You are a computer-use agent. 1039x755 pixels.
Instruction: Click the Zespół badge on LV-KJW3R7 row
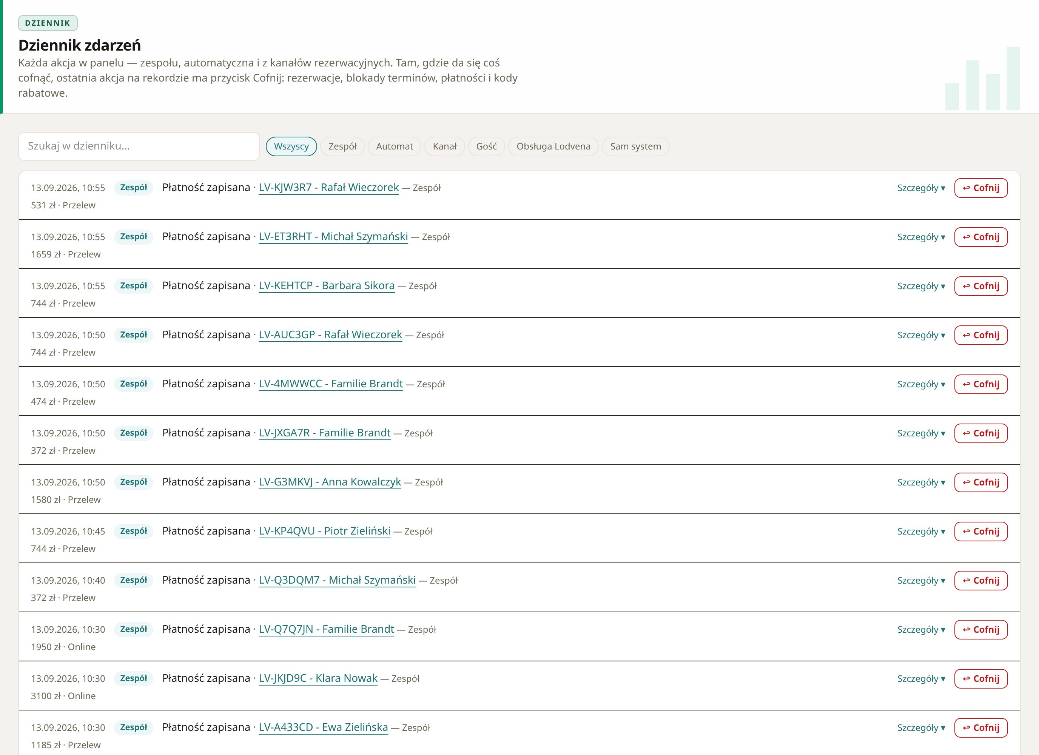coord(133,187)
